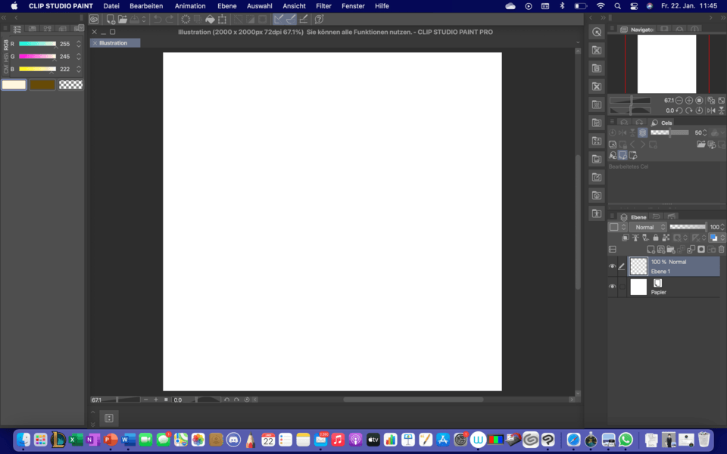This screenshot has width=727, height=454.
Task: Hide the Ebene 1 layer
Action: point(612,266)
